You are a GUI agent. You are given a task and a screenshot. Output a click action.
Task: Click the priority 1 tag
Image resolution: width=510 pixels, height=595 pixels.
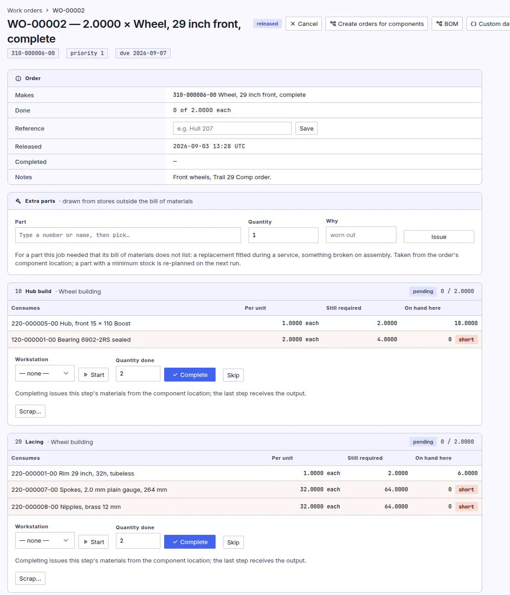pyautogui.click(x=87, y=53)
